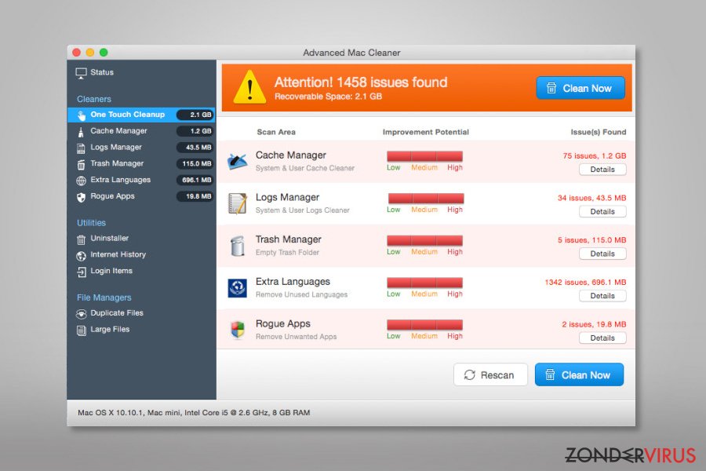
Task: Click the Status monitor icon in sidebar
Action: click(81, 73)
